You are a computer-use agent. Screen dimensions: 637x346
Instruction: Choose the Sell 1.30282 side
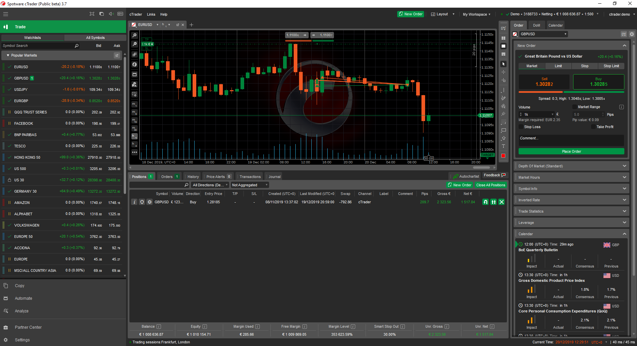pyautogui.click(x=544, y=82)
